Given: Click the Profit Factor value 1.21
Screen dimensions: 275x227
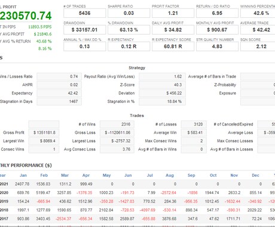Looking at the screenshot, I should click(173, 13).
